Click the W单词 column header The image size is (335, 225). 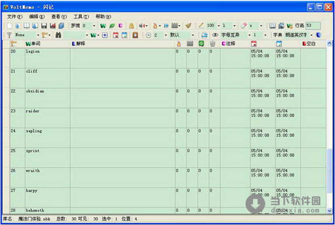coord(33,44)
